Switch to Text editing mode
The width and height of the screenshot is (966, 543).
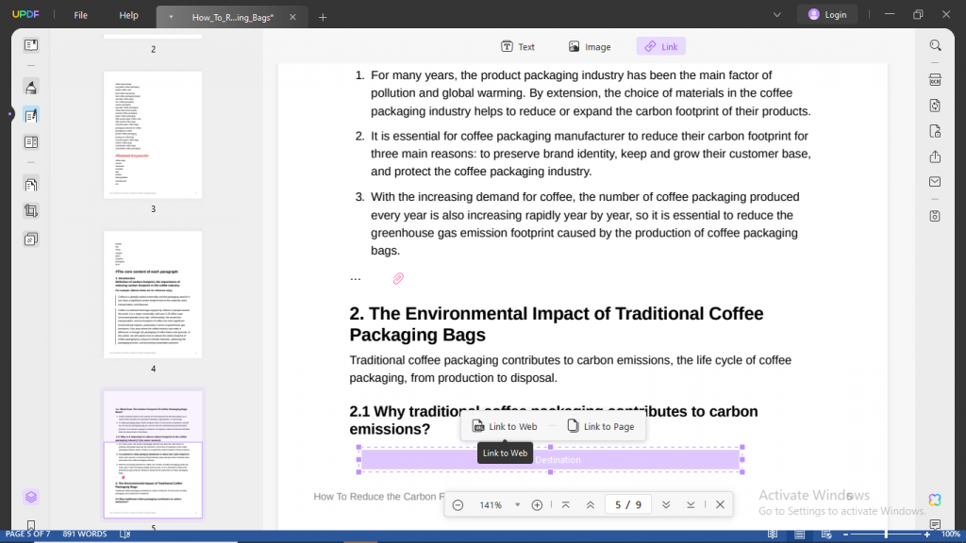click(x=517, y=46)
